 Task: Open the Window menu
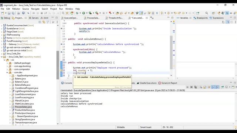click(x=69, y=9)
